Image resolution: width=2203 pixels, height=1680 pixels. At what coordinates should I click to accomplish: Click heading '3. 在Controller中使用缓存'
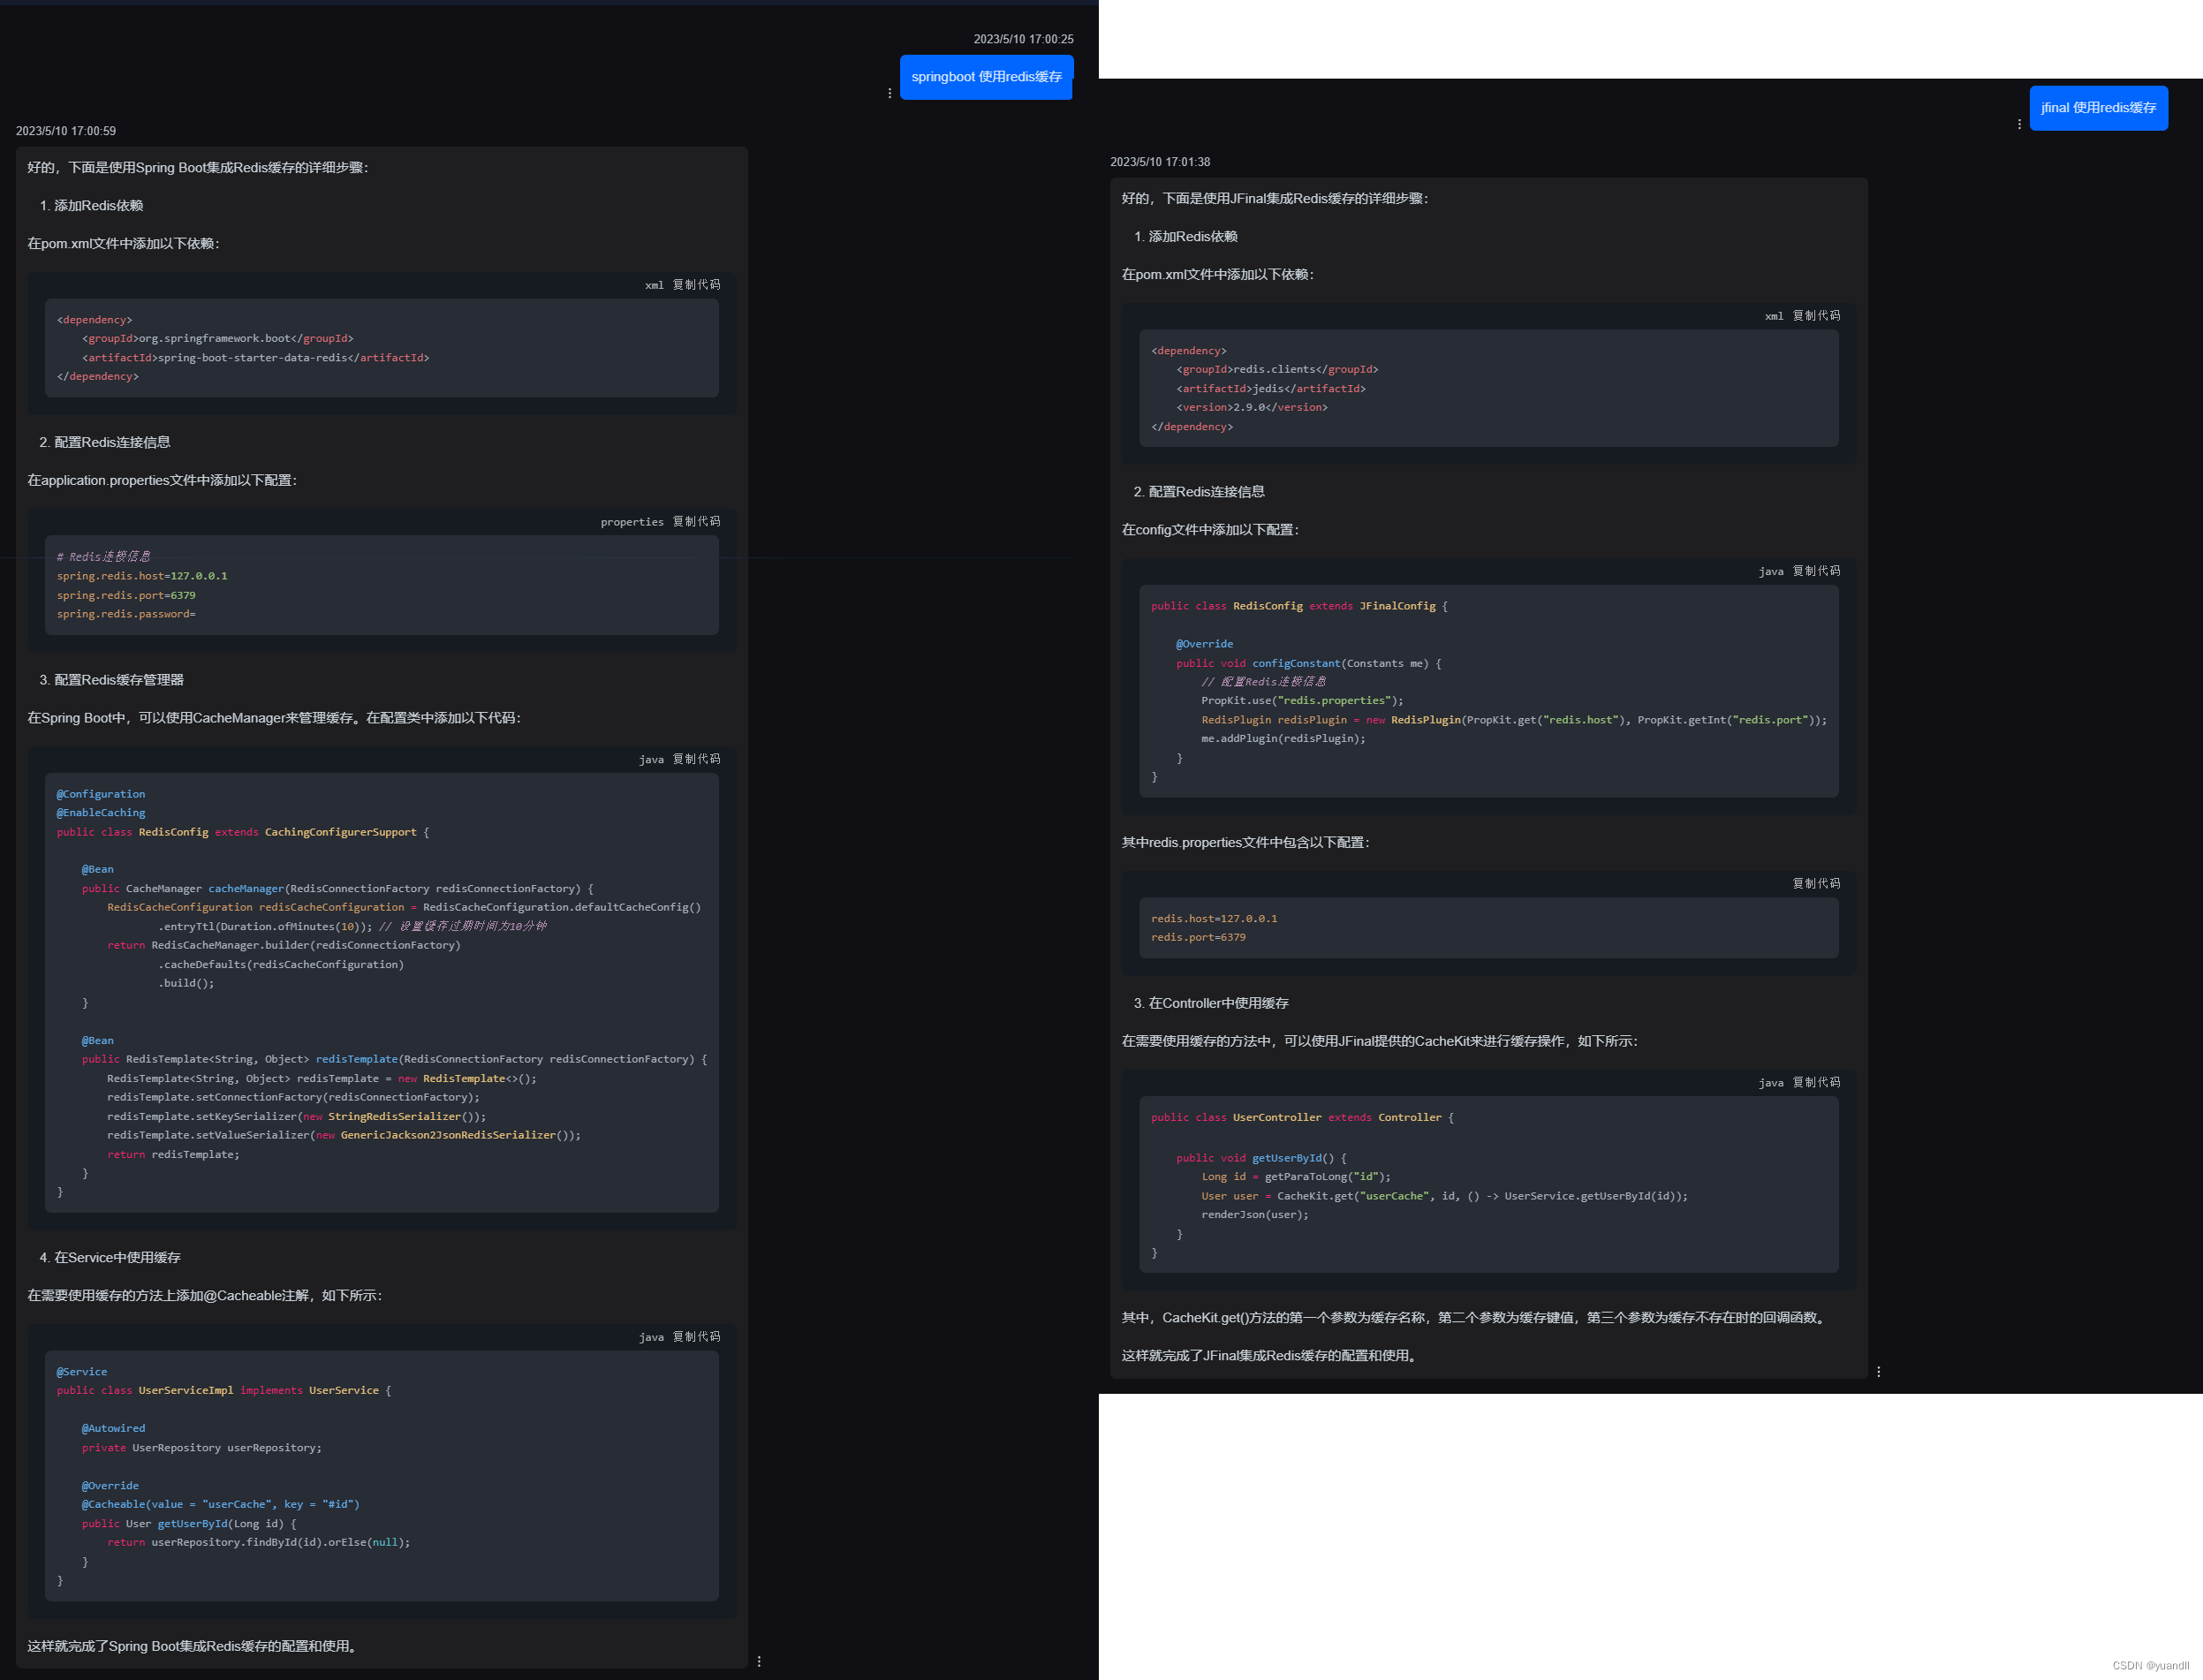(x=1211, y=1003)
